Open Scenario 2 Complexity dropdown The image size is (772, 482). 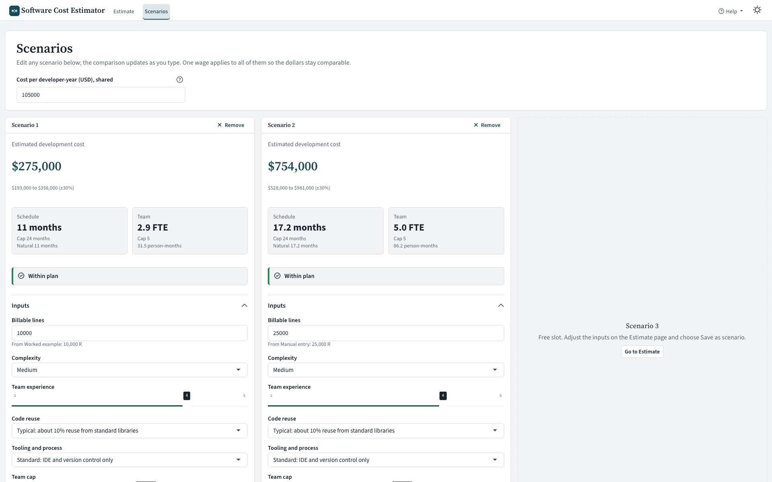click(386, 370)
